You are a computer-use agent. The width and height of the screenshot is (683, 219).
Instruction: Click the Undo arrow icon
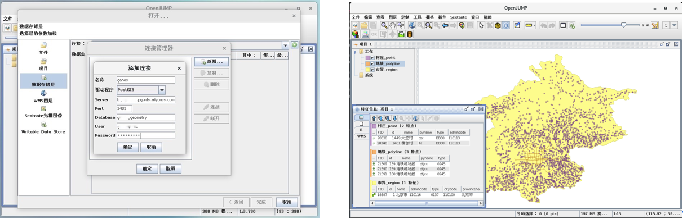[543, 25]
